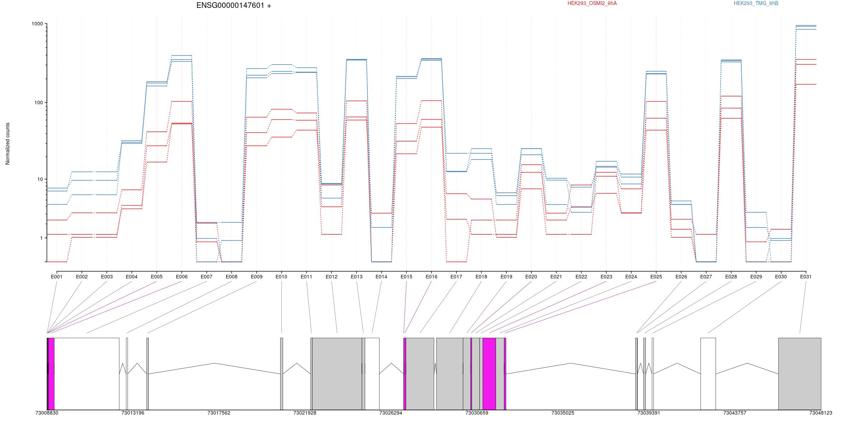Click the 100 y-axis tick label
860x430 pixels.
(38, 102)
